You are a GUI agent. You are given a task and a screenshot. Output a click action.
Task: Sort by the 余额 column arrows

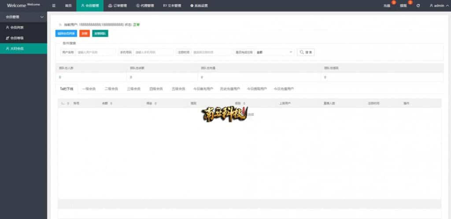point(111,103)
